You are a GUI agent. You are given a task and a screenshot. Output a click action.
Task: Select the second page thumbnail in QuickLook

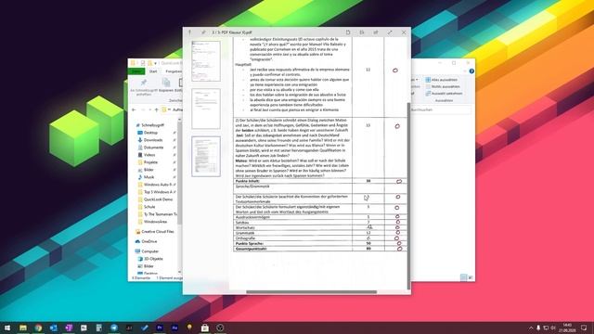tap(206, 109)
